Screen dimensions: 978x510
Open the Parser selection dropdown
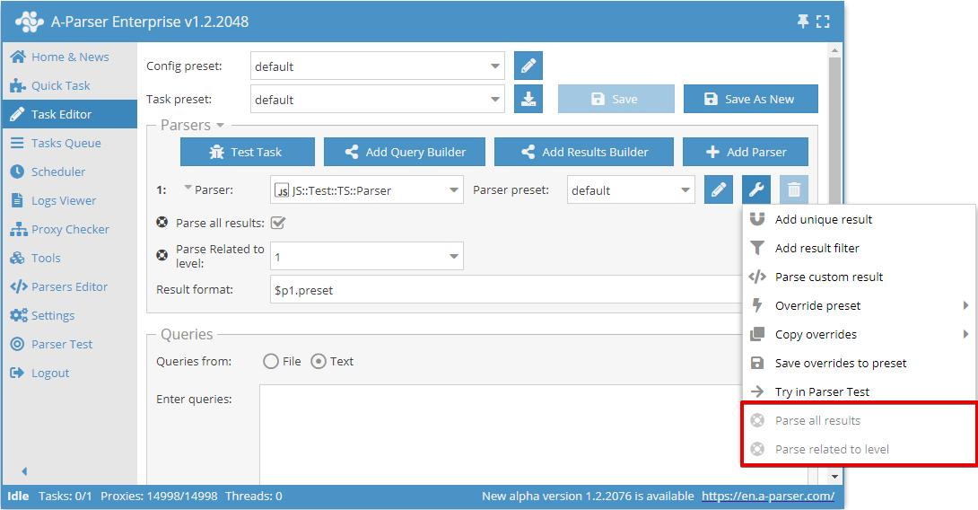pyautogui.click(x=366, y=190)
